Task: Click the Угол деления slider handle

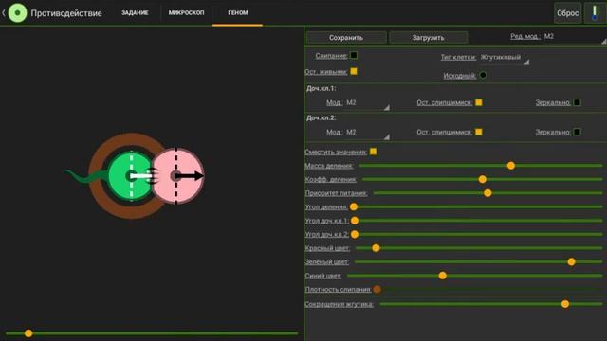Action: [354, 206]
